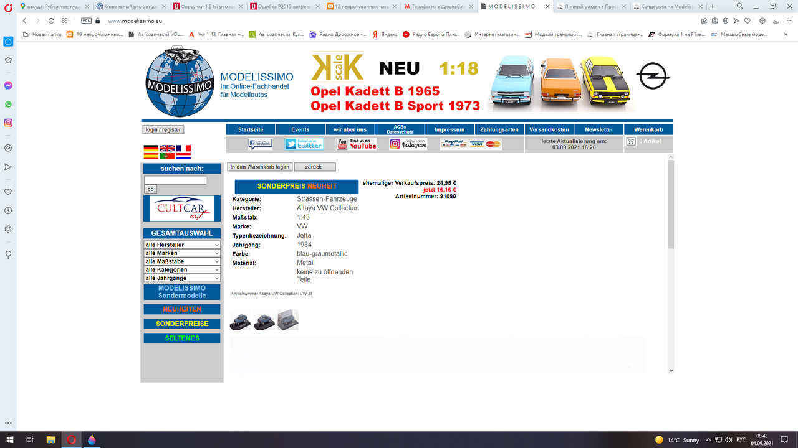This screenshot has width=798, height=448.
Task: Switch language with the French flag
Action: [183, 149]
